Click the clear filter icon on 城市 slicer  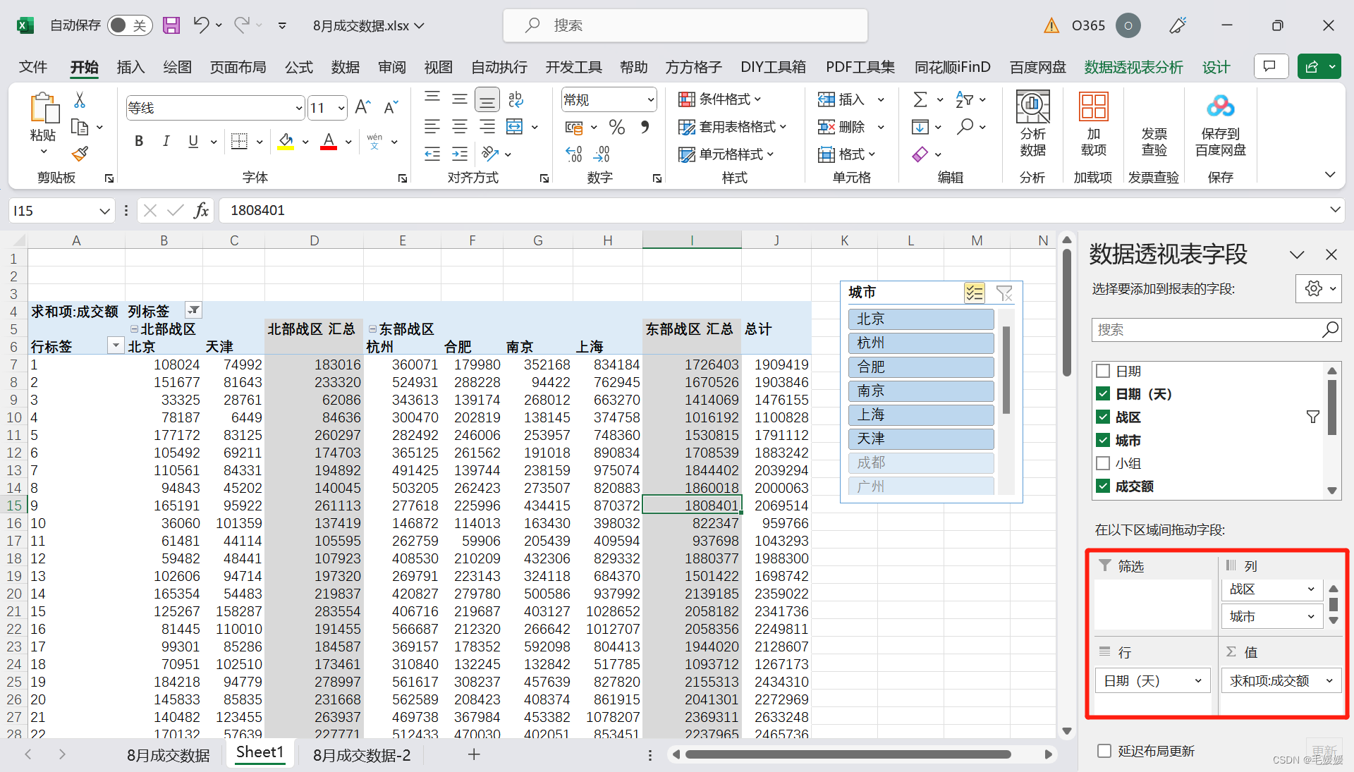1004,292
